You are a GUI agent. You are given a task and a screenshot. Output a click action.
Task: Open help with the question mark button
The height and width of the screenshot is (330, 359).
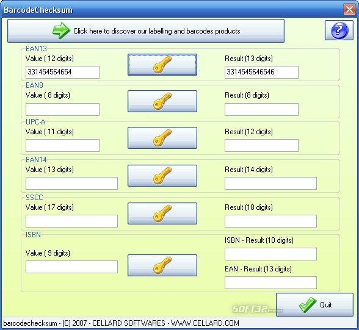coord(339,30)
